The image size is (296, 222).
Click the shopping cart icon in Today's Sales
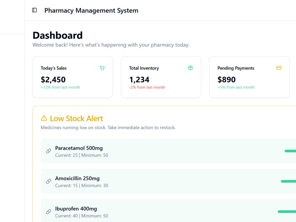102,68
